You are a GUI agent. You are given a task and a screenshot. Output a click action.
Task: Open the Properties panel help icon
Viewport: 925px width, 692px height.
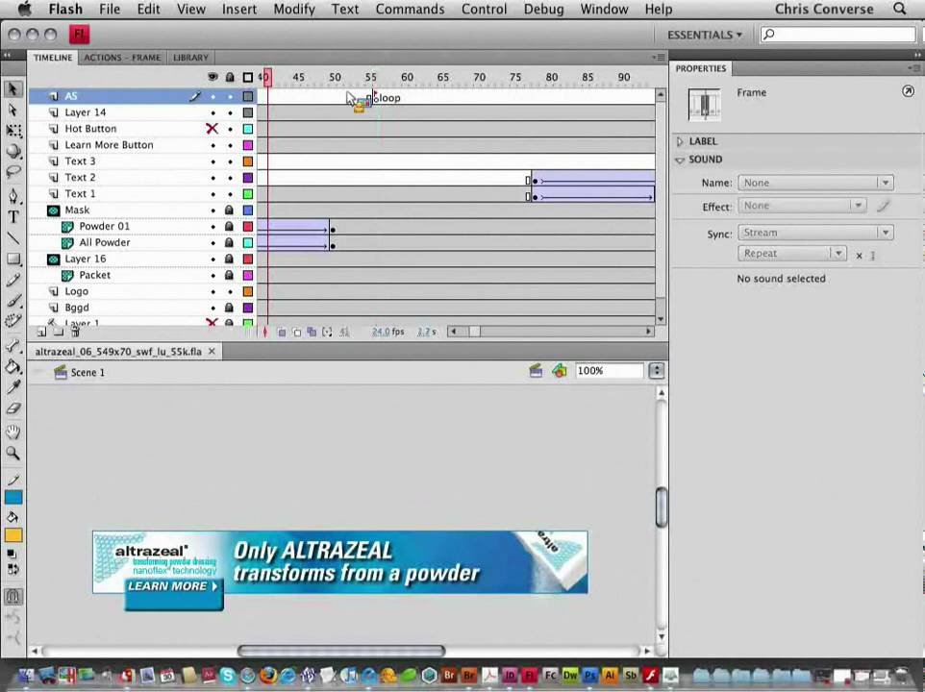908,90
